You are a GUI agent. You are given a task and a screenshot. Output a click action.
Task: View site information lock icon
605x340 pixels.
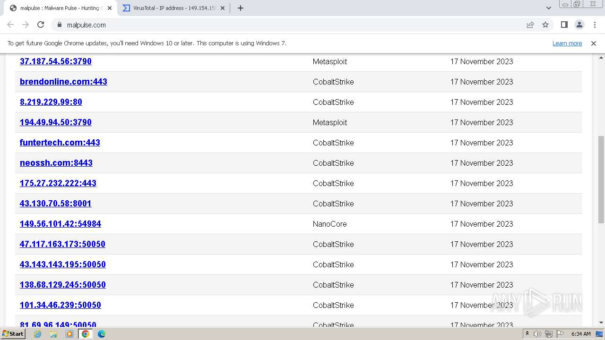pos(59,25)
